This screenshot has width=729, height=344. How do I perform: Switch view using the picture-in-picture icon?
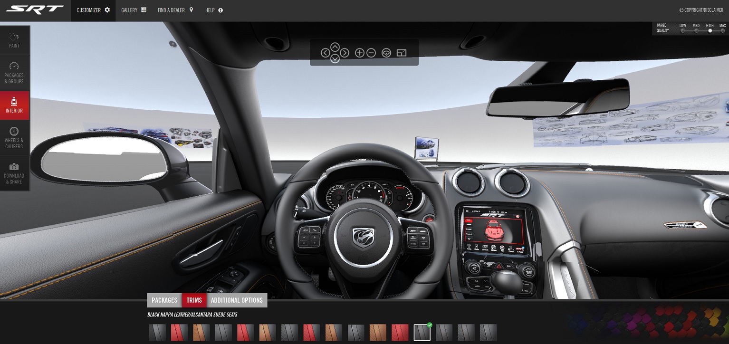[x=402, y=53]
